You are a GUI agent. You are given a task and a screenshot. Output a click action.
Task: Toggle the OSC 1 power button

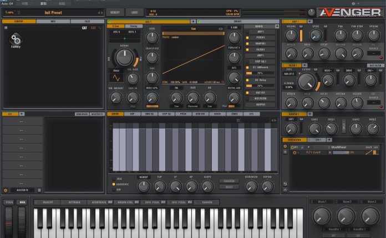tap(109, 22)
